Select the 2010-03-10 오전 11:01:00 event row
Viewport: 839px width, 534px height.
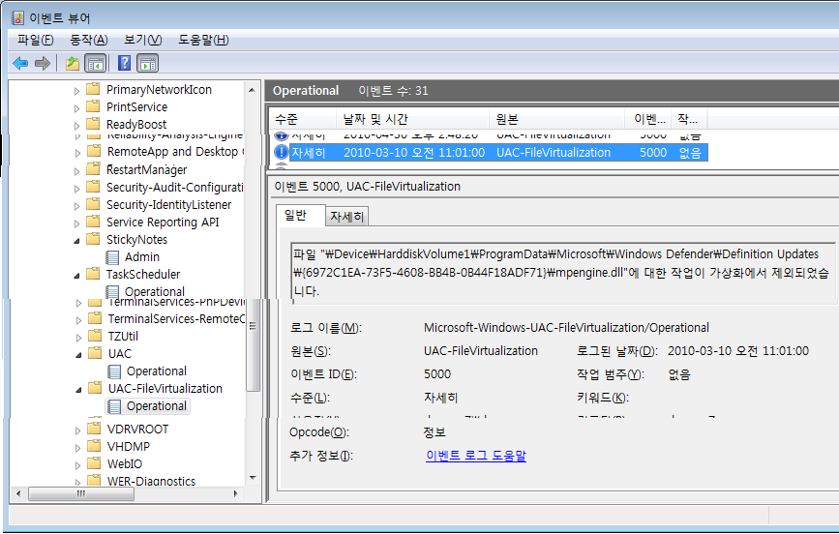(491, 153)
